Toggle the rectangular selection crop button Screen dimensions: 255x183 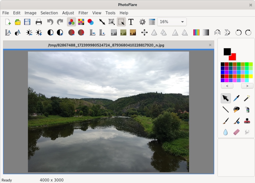(x=121, y=22)
